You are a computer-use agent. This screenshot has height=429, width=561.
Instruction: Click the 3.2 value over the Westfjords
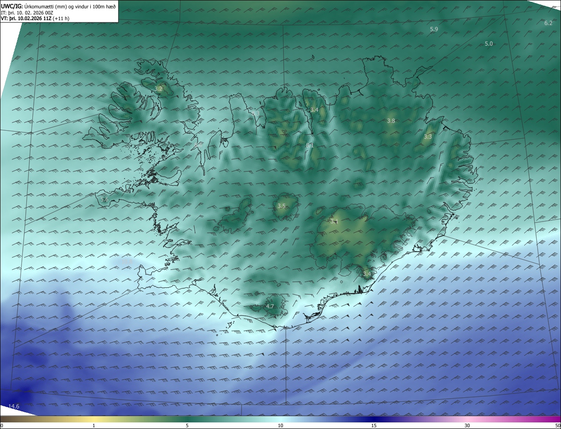(x=159, y=89)
